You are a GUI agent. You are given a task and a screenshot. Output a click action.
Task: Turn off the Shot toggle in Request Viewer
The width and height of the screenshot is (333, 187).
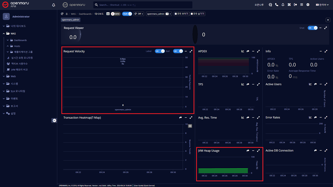312,28
